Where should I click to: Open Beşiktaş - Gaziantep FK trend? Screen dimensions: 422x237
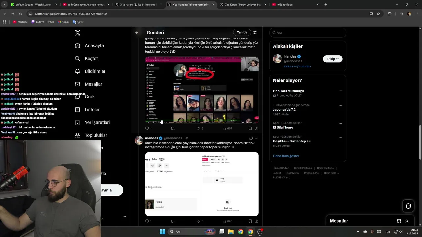[x=292, y=141]
